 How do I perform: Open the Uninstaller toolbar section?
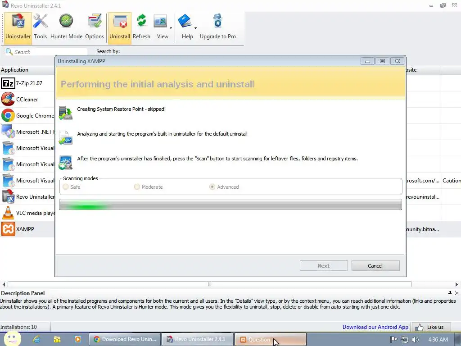click(x=18, y=27)
